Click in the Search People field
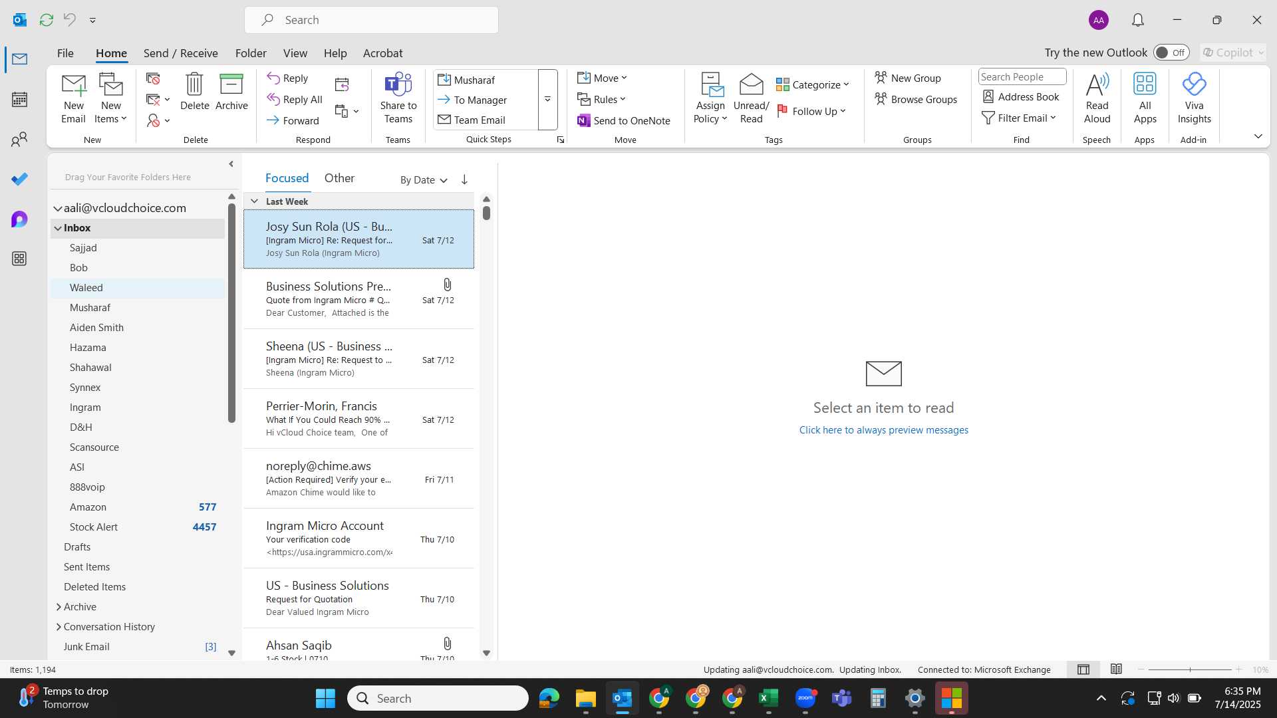Viewport: 1277px width, 718px height. tap(1022, 76)
